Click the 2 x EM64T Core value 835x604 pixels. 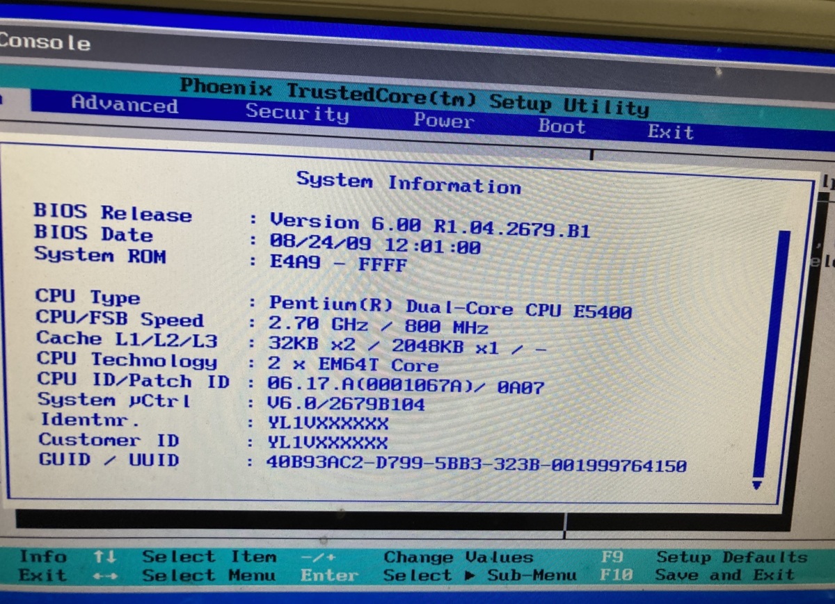pyautogui.click(x=353, y=365)
